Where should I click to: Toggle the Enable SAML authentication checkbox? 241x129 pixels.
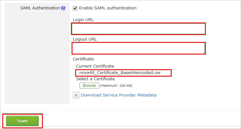coord(75,8)
